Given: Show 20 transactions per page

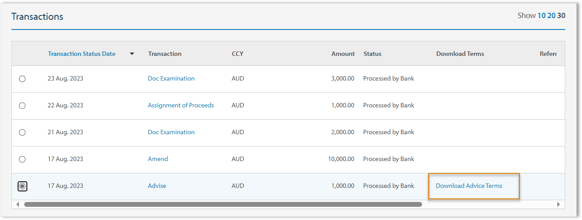Looking at the screenshot, I should 551,15.
